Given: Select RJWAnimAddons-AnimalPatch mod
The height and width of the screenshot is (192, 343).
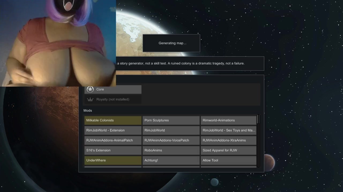Looking at the screenshot, I should (113, 140).
